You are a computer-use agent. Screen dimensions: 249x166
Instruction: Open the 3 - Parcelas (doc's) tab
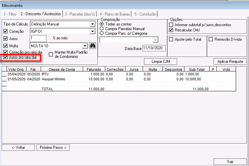[80, 14]
